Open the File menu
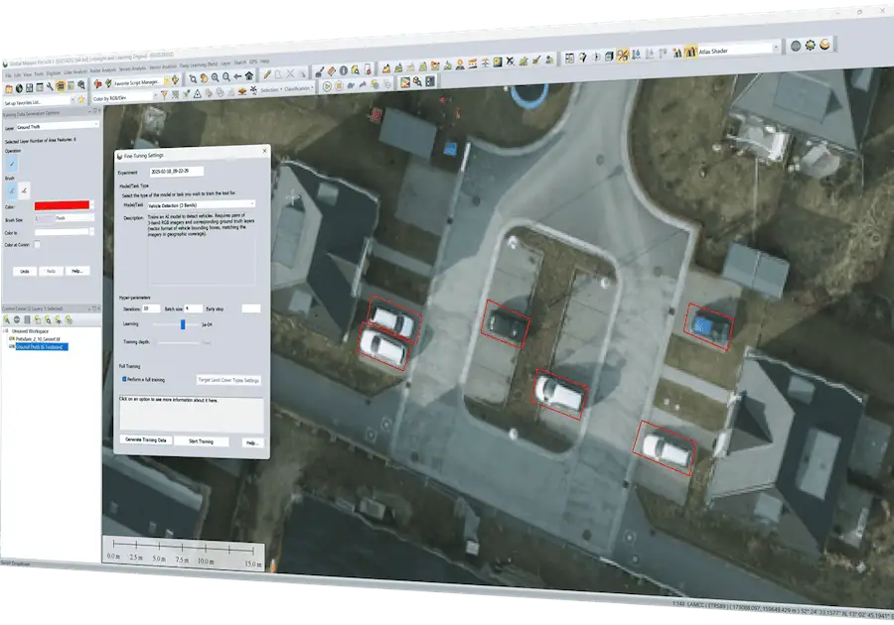 (8, 75)
